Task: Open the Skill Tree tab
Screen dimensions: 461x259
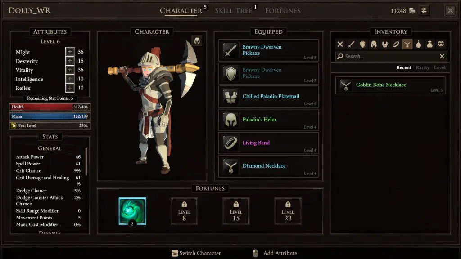Action: (x=234, y=11)
